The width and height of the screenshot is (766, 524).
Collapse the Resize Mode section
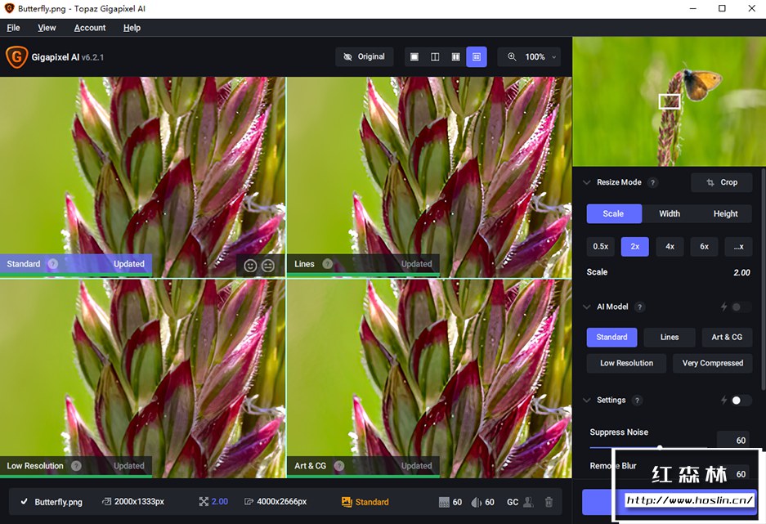(x=586, y=182)
